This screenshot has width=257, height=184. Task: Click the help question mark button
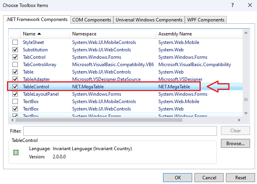click(x=233, y=5)
